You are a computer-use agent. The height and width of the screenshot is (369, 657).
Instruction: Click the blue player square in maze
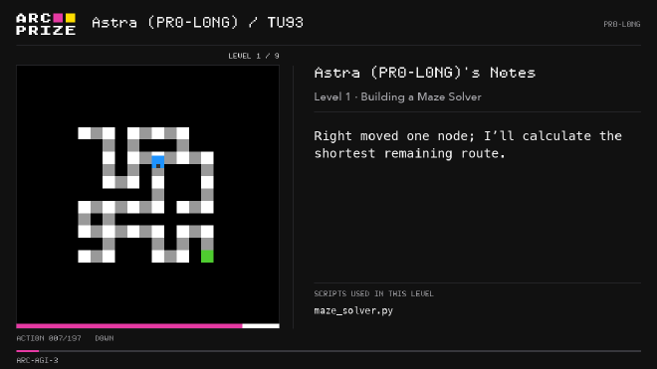coord(158,162)
